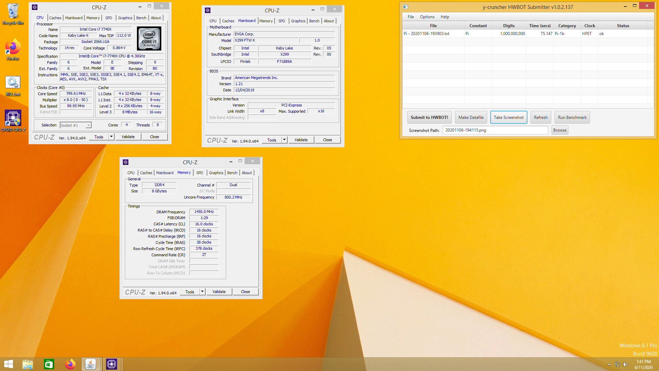Click the y-cruncher HWBOT Submitter title icon

405,7
